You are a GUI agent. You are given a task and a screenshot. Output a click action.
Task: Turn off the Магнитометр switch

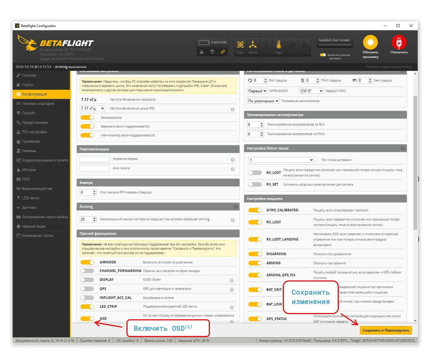[x=87, y=135]
